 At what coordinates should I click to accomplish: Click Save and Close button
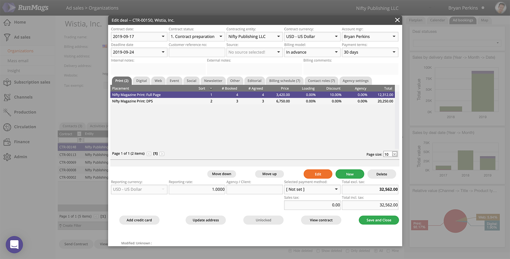(379, 220)
